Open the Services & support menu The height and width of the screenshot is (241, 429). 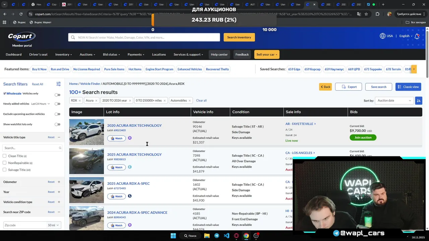[188, 55]
